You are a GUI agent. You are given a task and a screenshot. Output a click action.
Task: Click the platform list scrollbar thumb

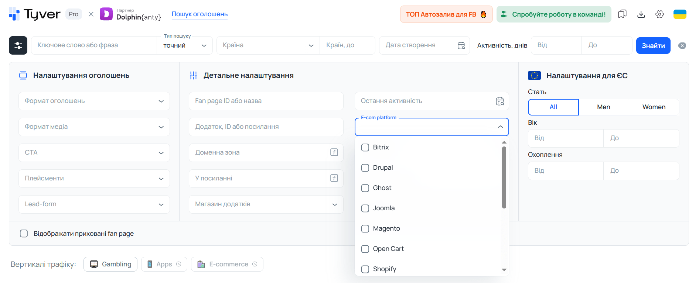(x=504, y=177)
